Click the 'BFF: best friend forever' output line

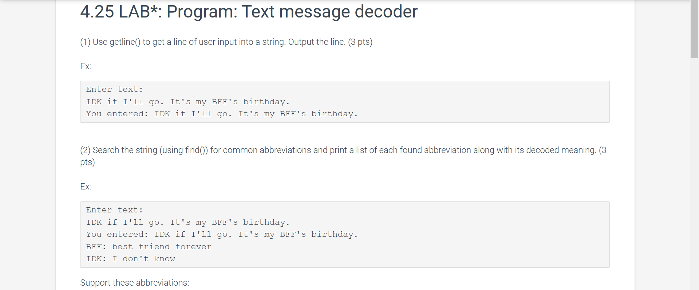click(149, 247)
